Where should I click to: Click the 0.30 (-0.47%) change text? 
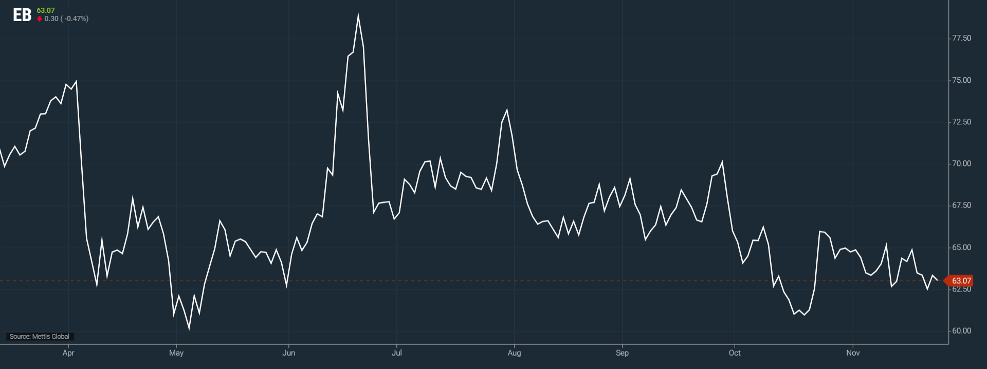[x=66, y=19]
